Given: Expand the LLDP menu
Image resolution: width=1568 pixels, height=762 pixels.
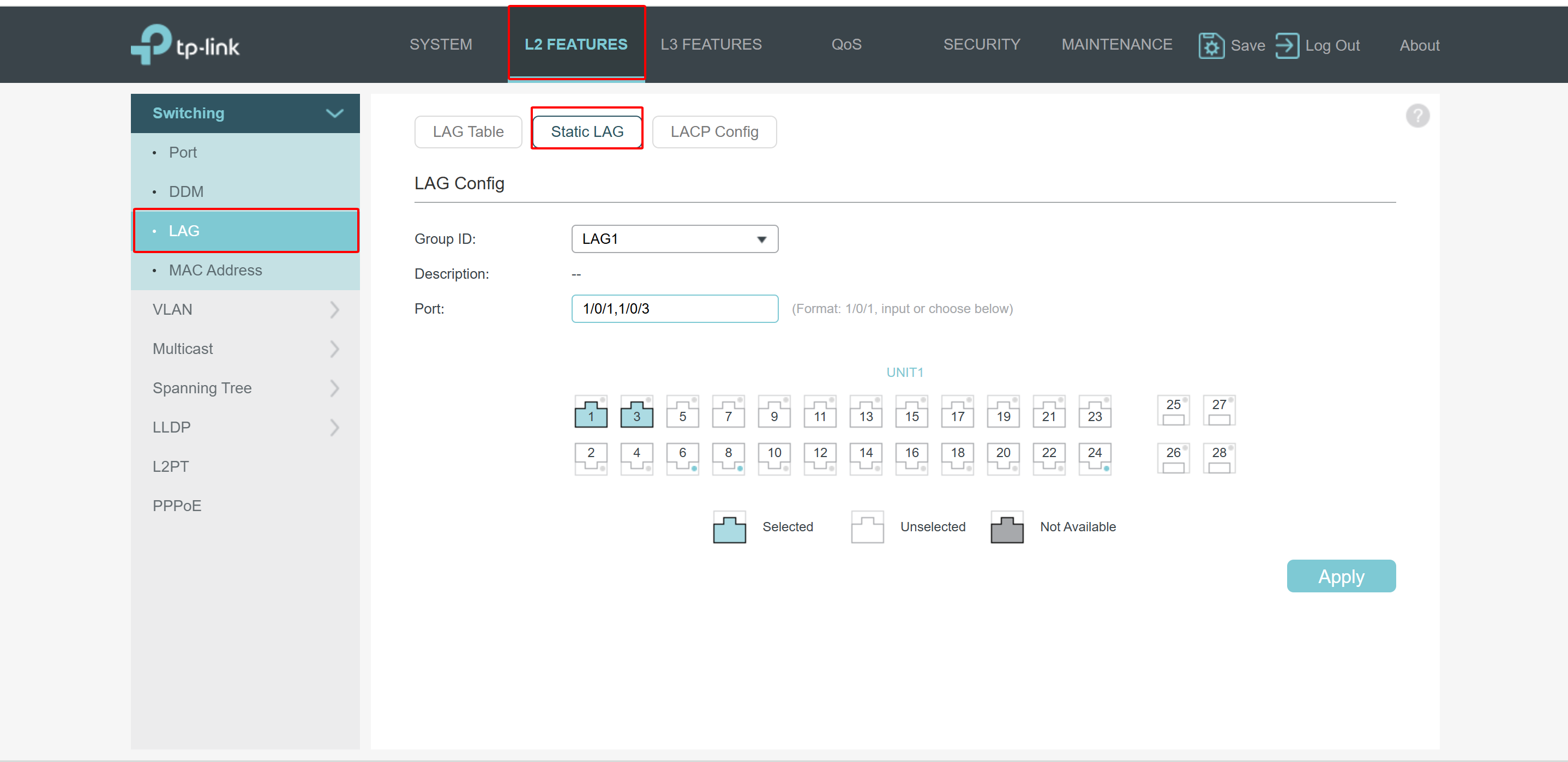Looking at the screenshot, I should [x=245, y=427].
